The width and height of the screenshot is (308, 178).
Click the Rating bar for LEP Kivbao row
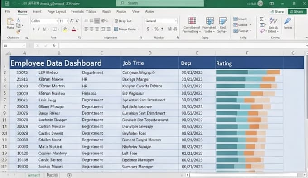pos(248,72)
